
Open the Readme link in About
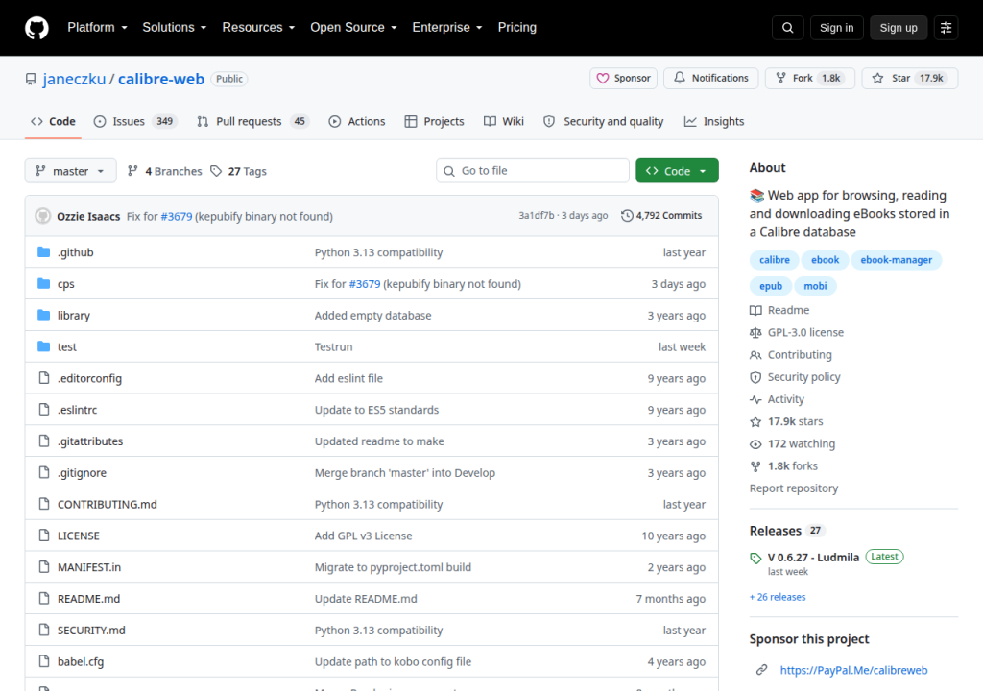(x=779, y=310)
